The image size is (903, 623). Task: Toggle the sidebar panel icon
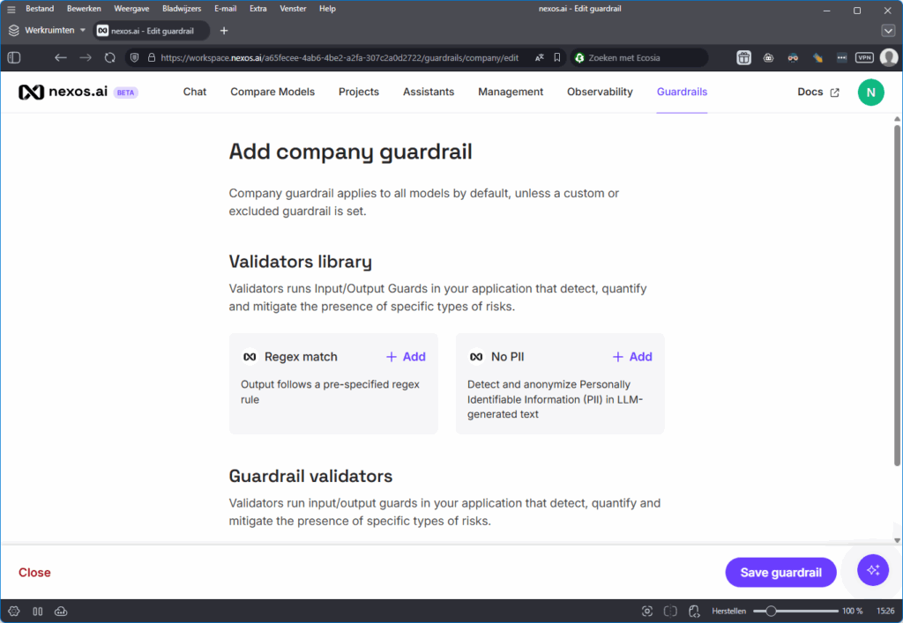pyautogui.click(x=14, y=57)
